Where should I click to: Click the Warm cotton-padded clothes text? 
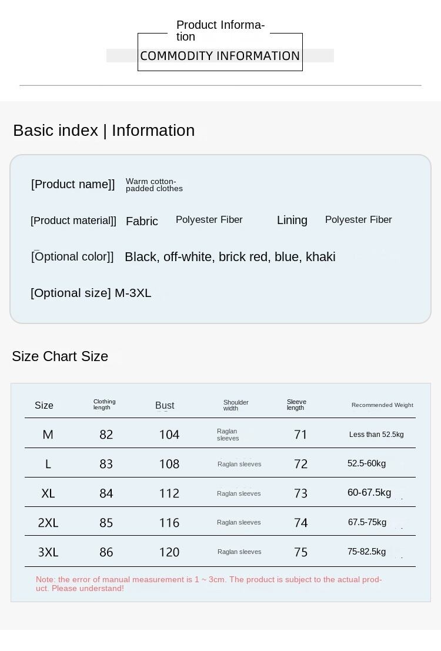(x=154, y=185)
